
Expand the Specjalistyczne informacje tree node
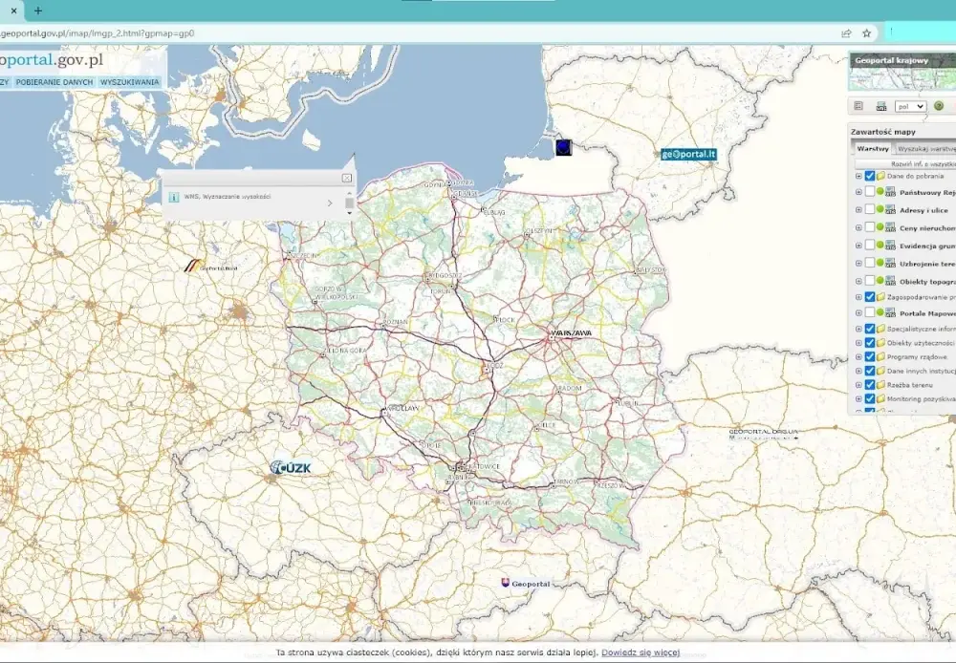(x=858, y=329)
